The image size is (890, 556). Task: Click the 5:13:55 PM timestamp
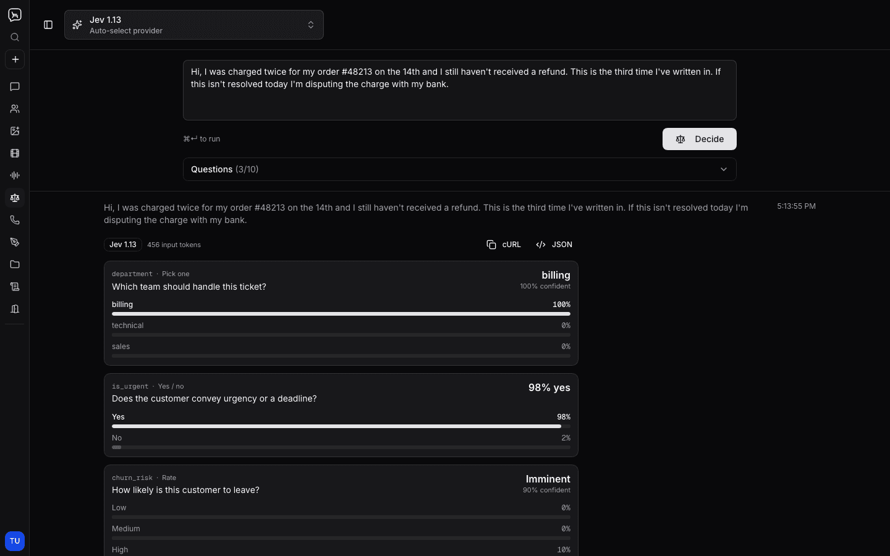796,206
